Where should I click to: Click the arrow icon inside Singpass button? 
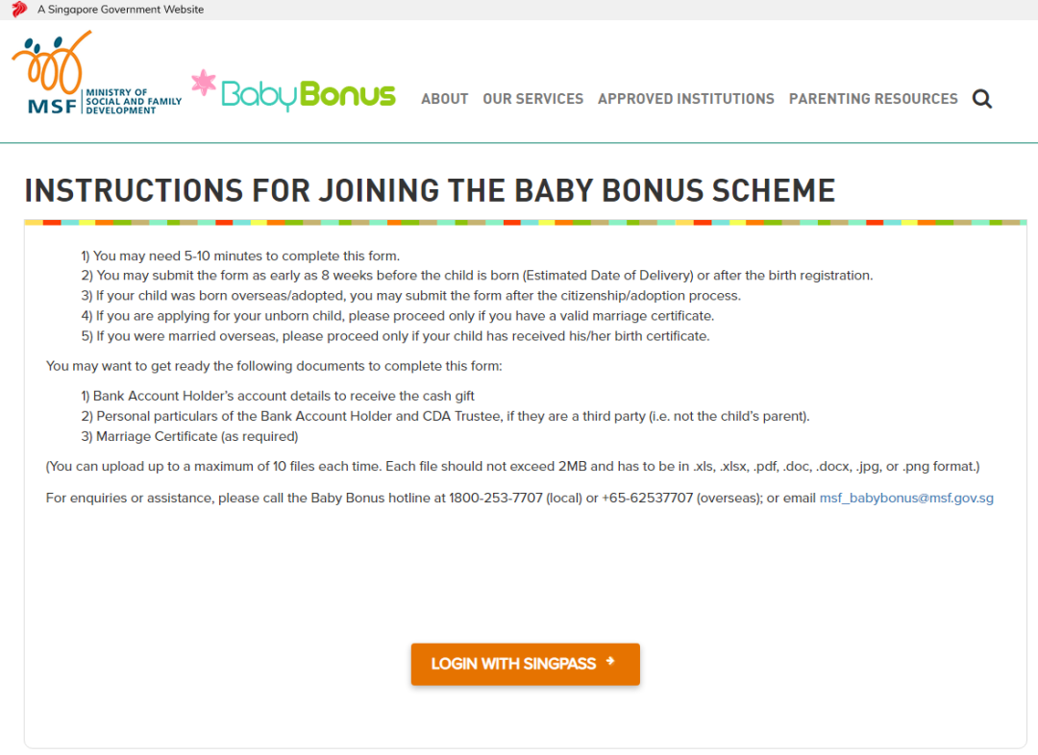point(610,663)
